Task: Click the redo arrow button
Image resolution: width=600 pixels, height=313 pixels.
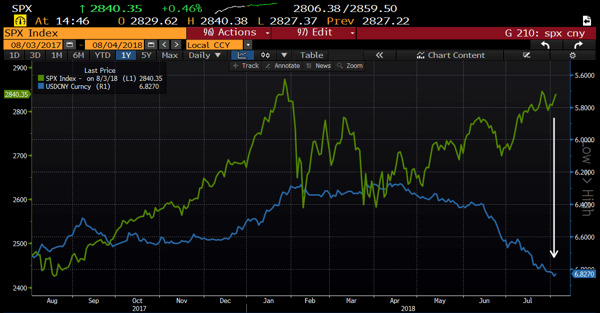Action: point(579,44)
